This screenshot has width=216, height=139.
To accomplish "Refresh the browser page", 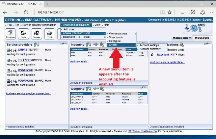I will click(26, 12).
